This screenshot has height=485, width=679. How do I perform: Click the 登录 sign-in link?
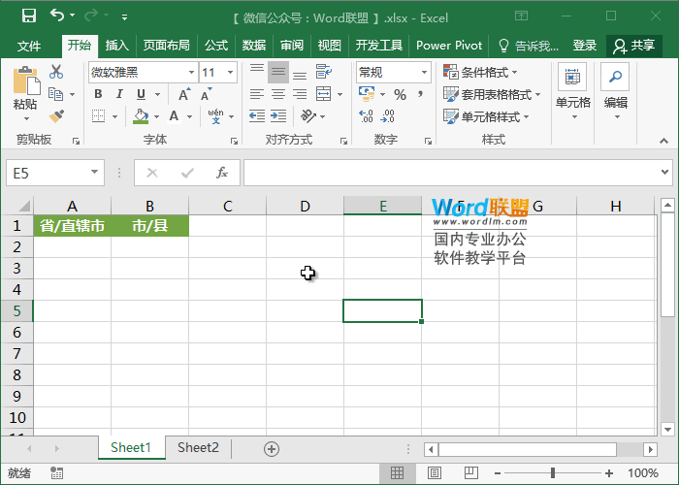click(584, 46)
